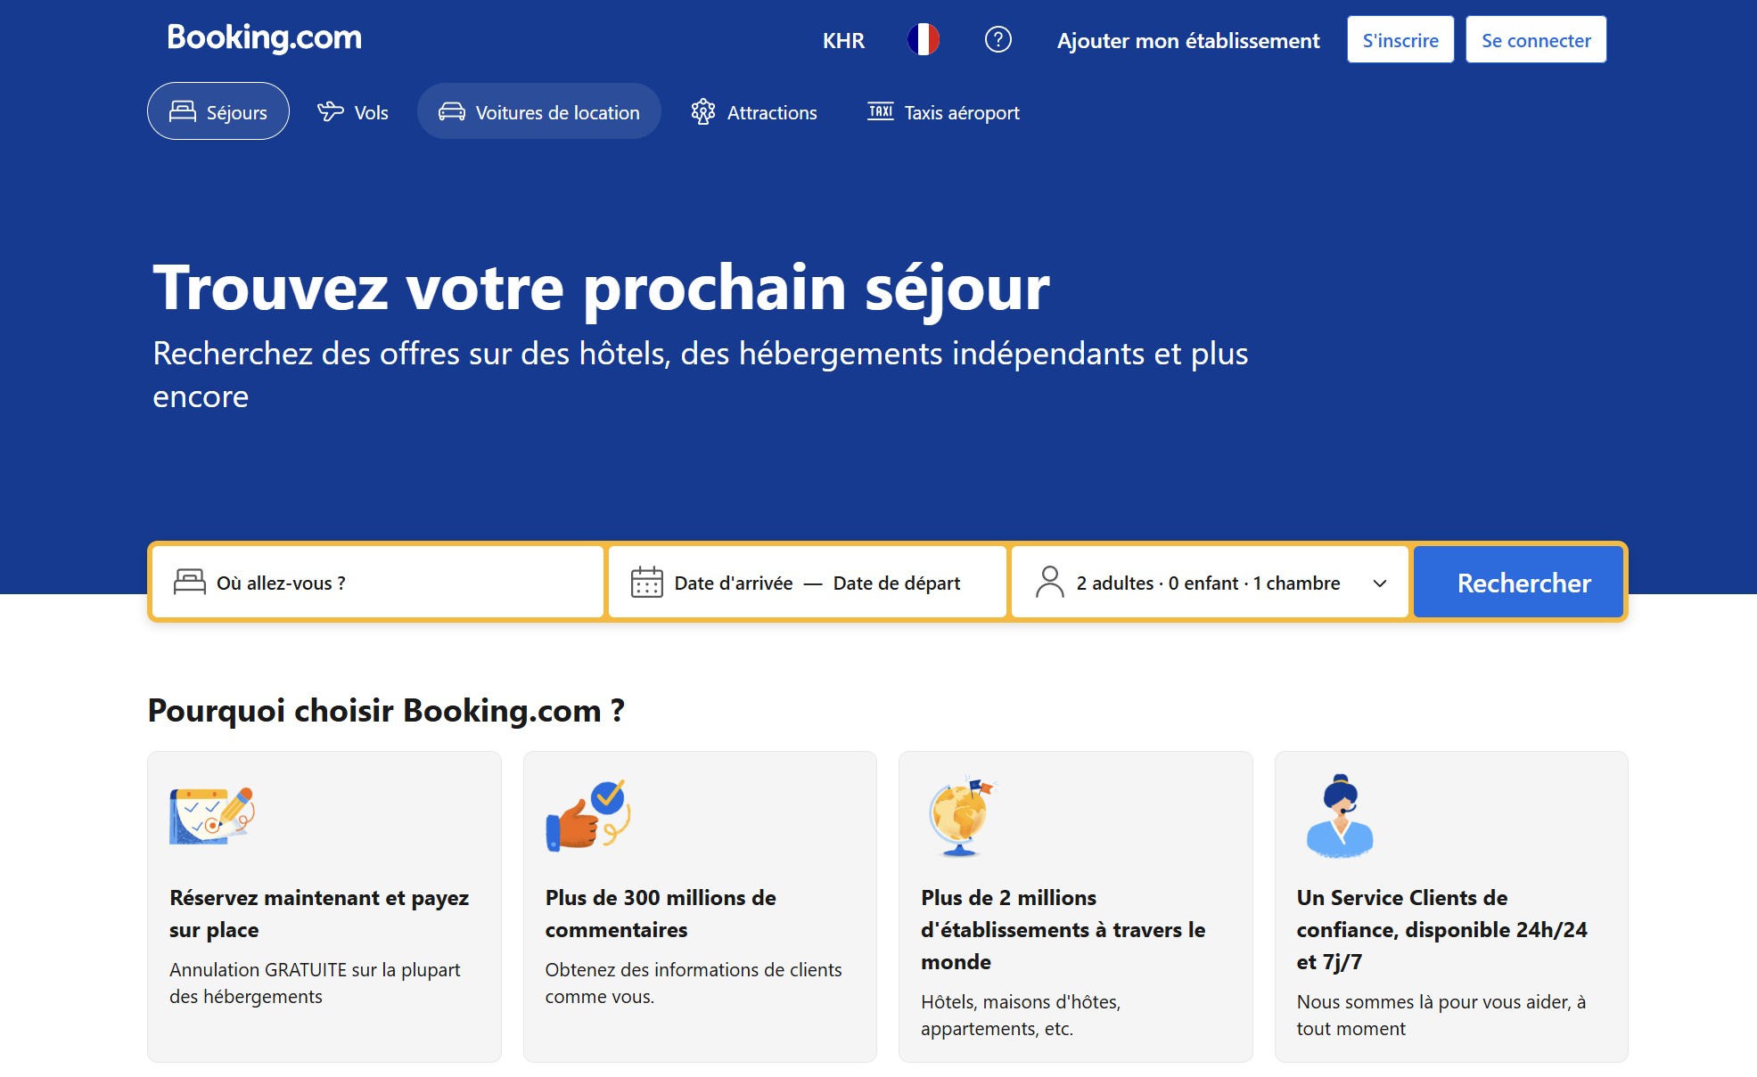Click 'Plus de 2 millions d'établissements' heading
The image size is (1757, 1077).
click(x=1063, y=929)
